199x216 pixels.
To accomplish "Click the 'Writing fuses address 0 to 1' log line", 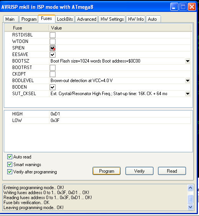I will tap(46, 193).
